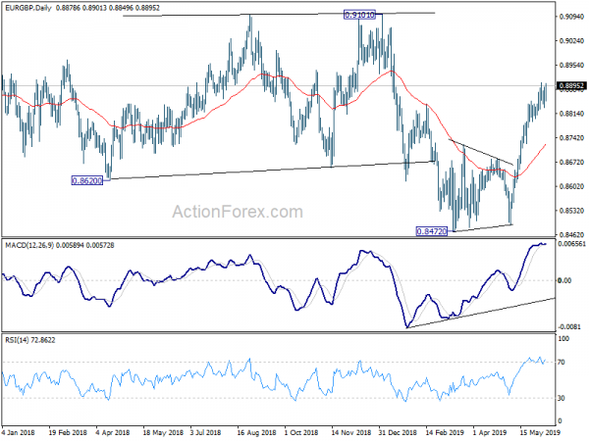
Task: Click the ActionForex.com watermark
Action: 238,212
